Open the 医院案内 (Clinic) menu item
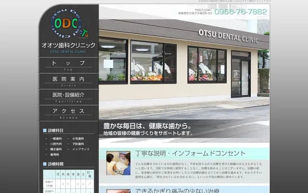This screenshot has height=193, width=308. pos(68,80)
